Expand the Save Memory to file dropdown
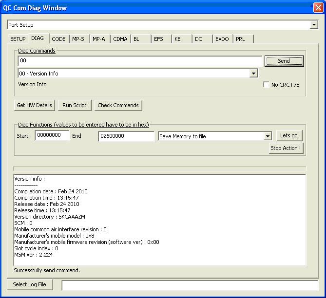The width and height of the screenshot is (326, 298). (x=268, y=136)
